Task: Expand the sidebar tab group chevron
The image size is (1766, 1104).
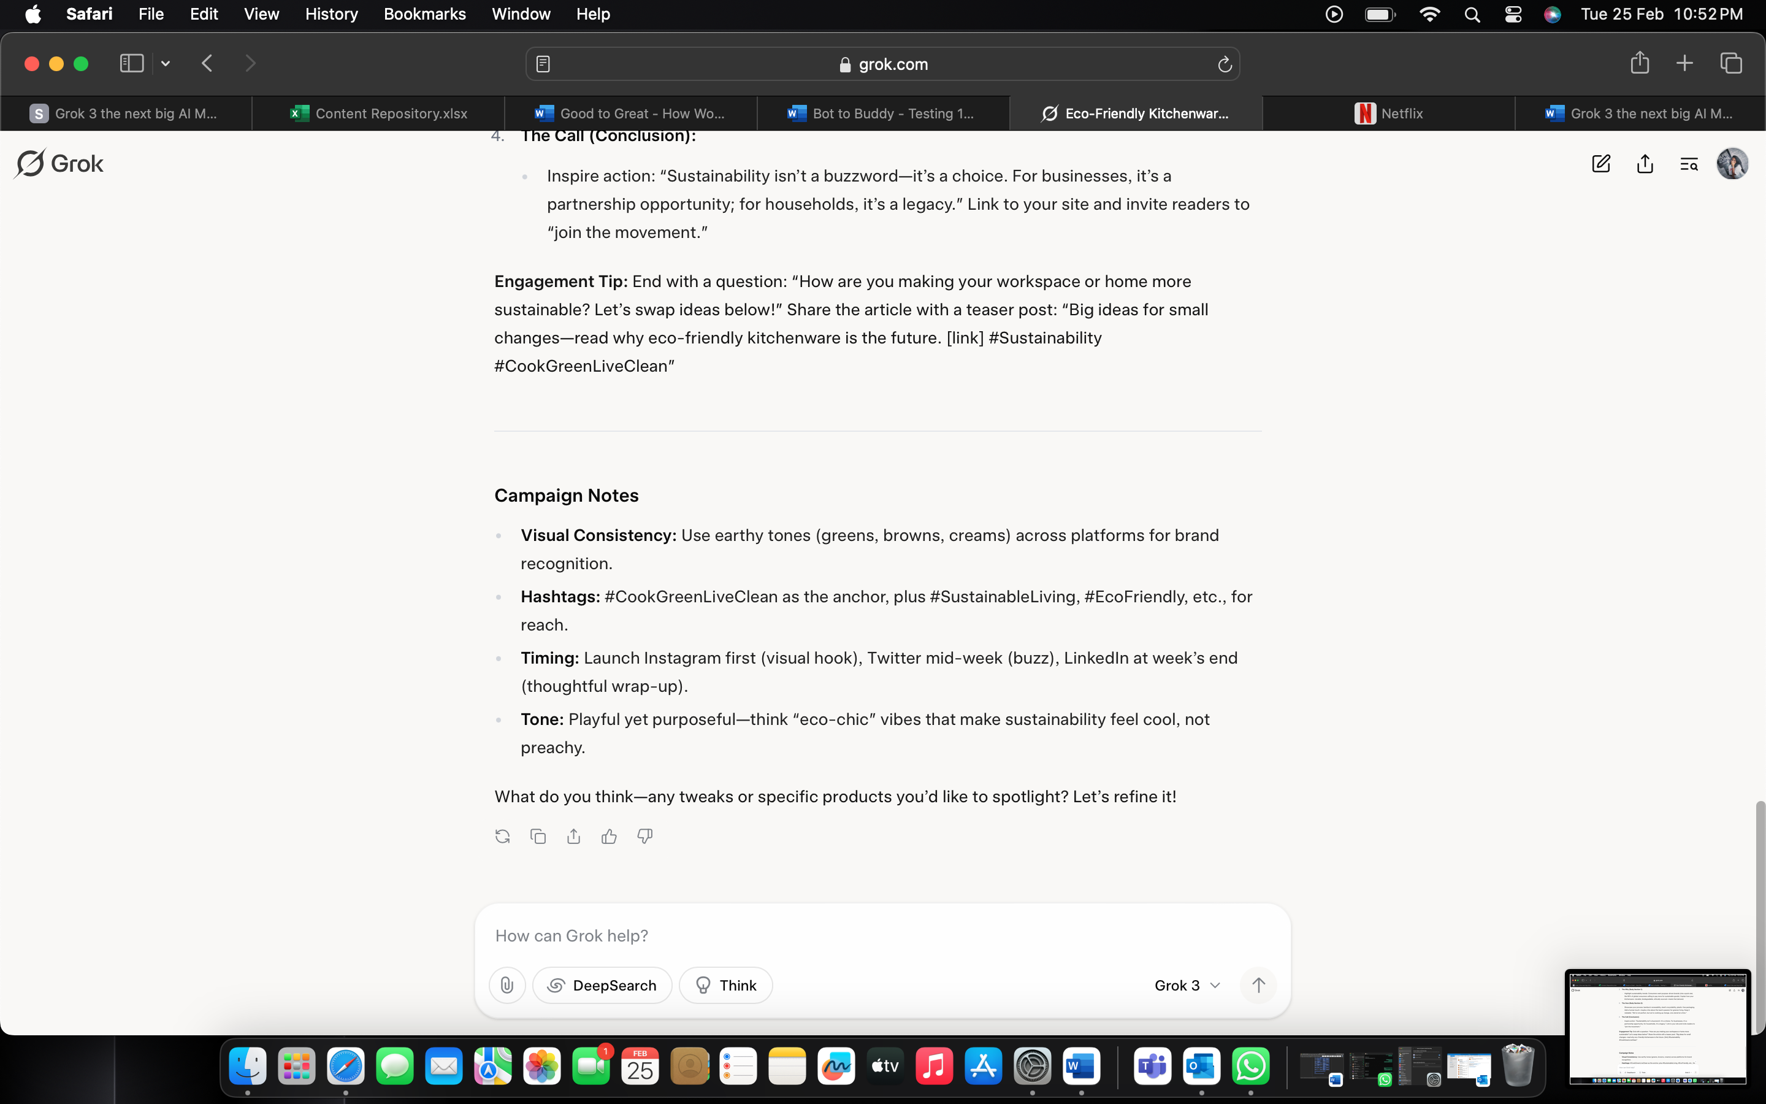Action: tap(166, 64)
